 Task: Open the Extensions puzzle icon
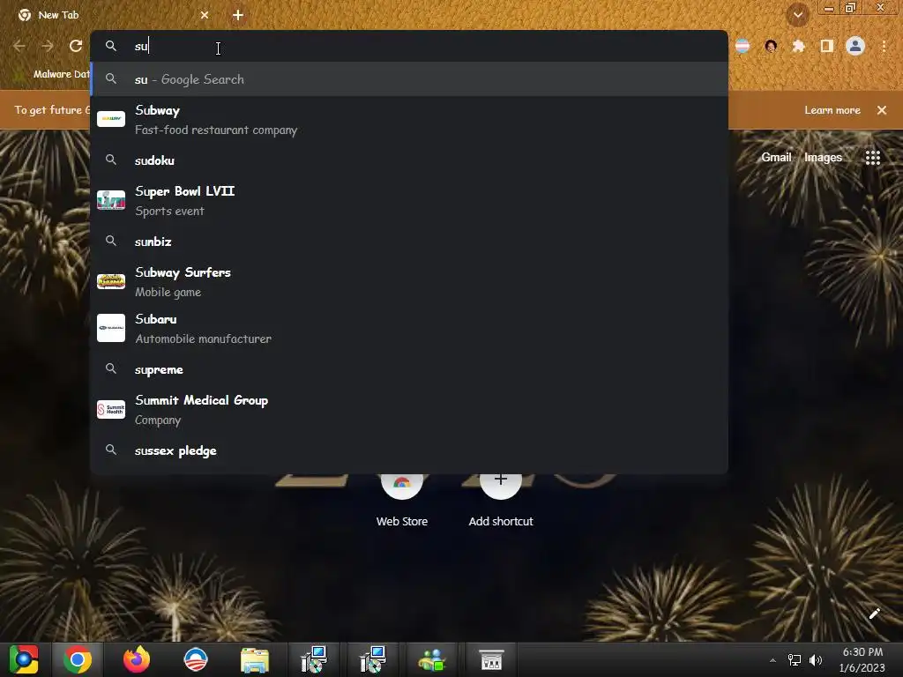[x=798, y=46]
